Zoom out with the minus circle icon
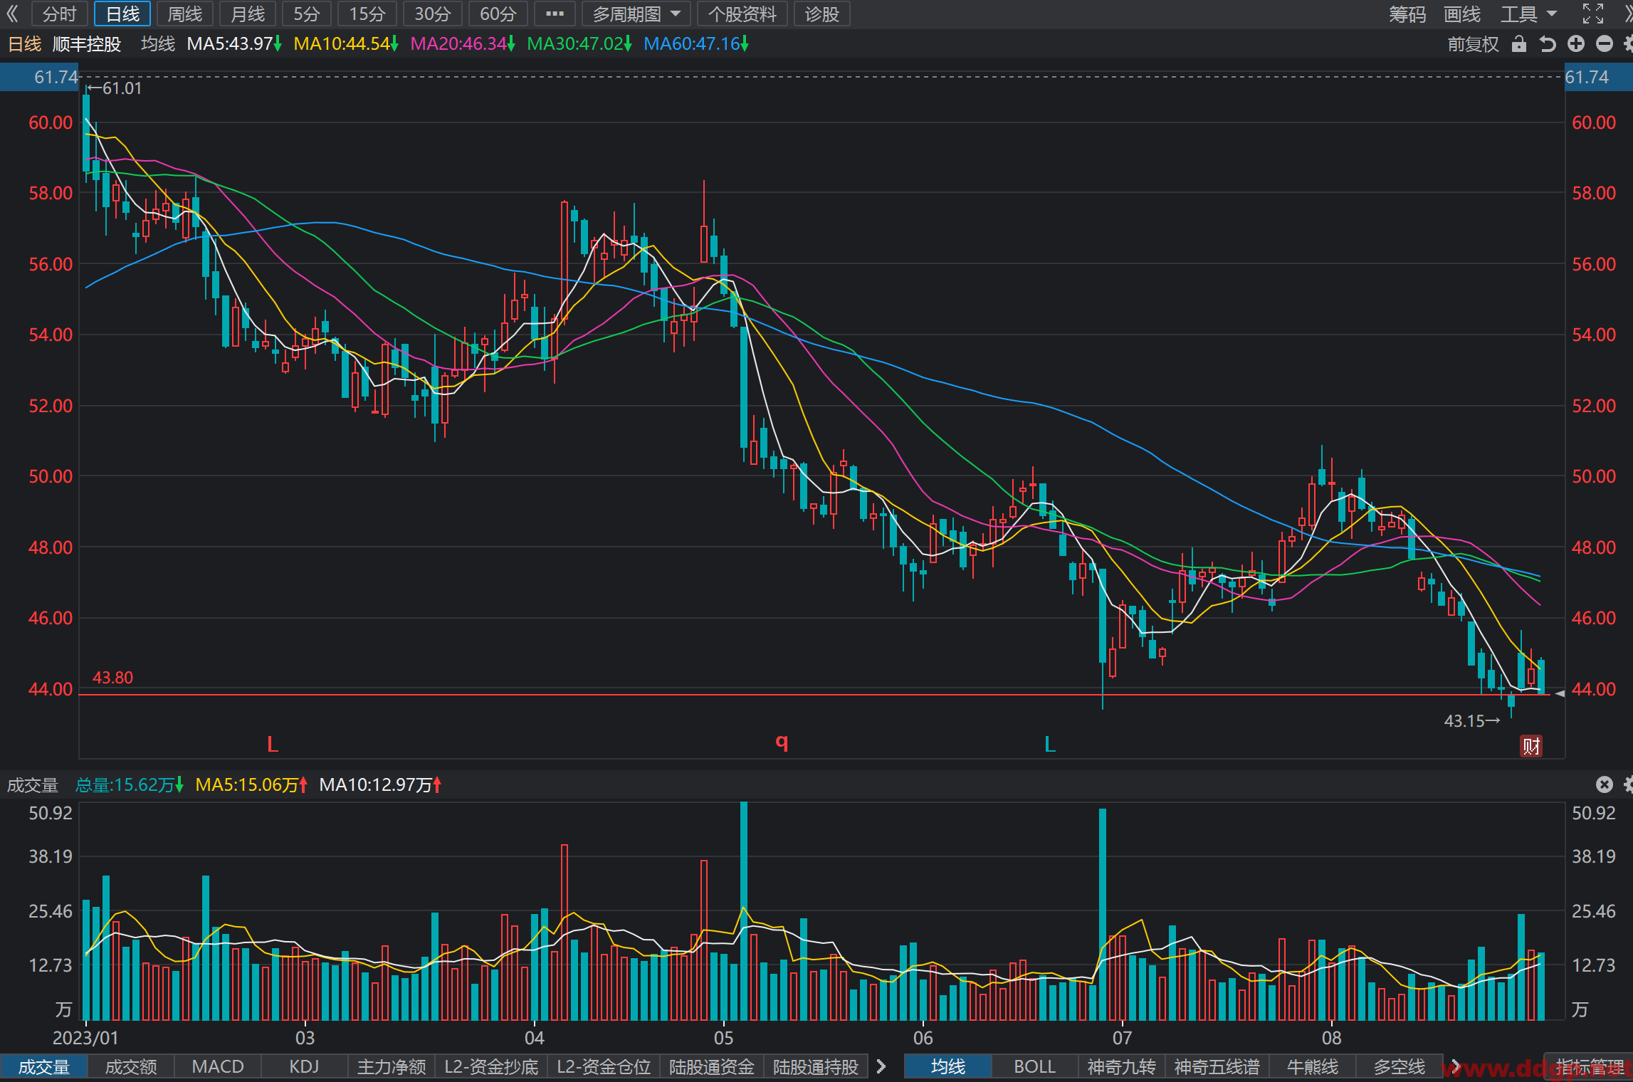 (1605, 44)
